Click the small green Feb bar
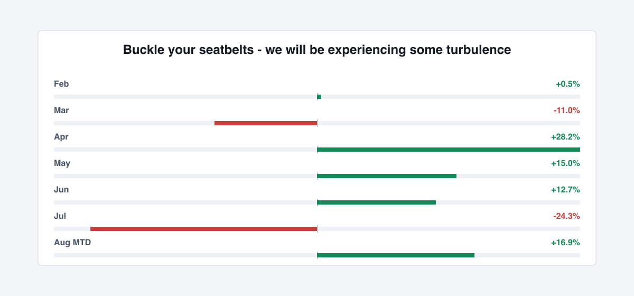The width and height of the screenshot is (634, 296). pyautogui.click(x=319, y=97)
